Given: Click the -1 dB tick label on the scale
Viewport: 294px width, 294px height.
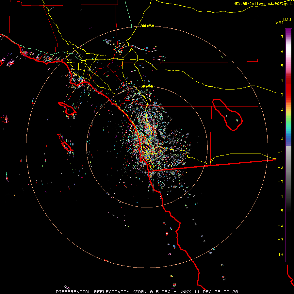Looking at the screenshot, I should click(x=281, y=153).
